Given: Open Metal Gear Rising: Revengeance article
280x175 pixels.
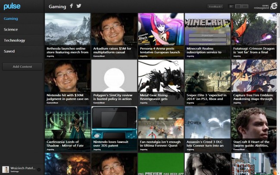Looking at the screenshot, I should pyautogui.click(x=161, y=82).
